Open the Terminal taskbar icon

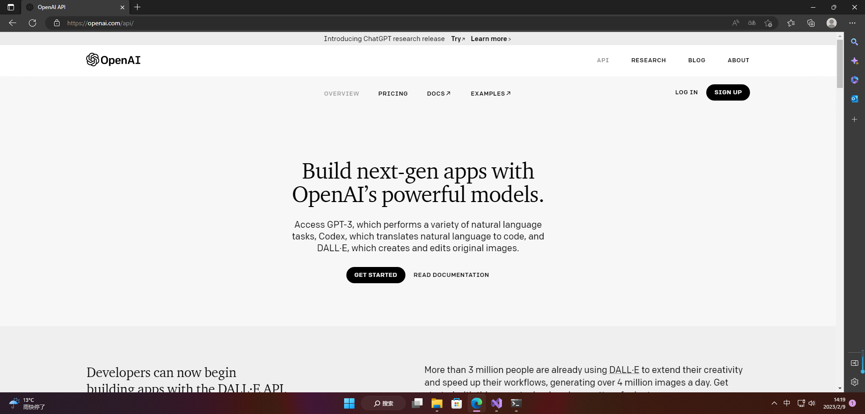pyautogui.click(x=516, y=403)
